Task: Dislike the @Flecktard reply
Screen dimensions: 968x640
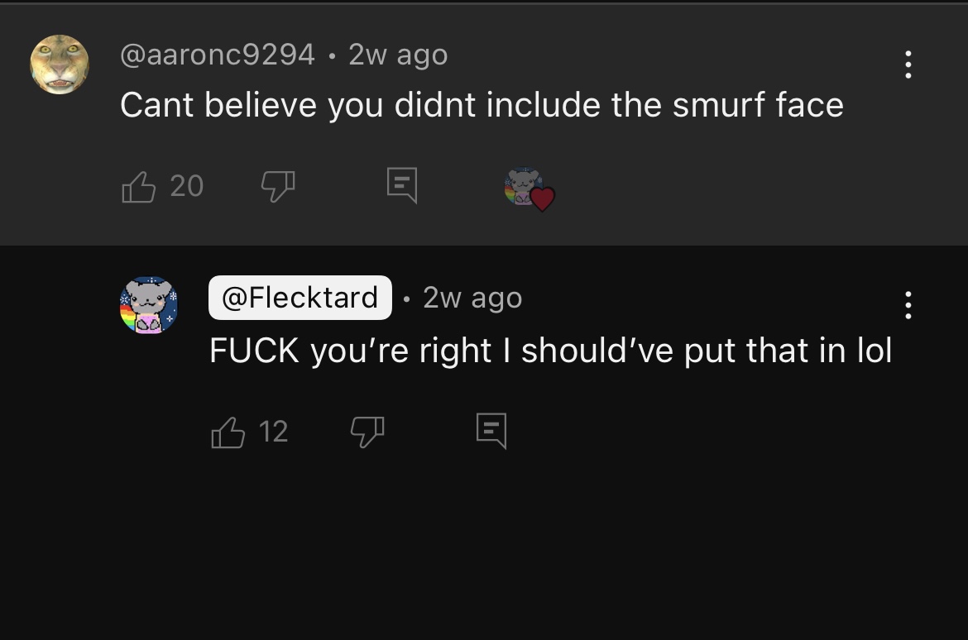Action: 367,432
